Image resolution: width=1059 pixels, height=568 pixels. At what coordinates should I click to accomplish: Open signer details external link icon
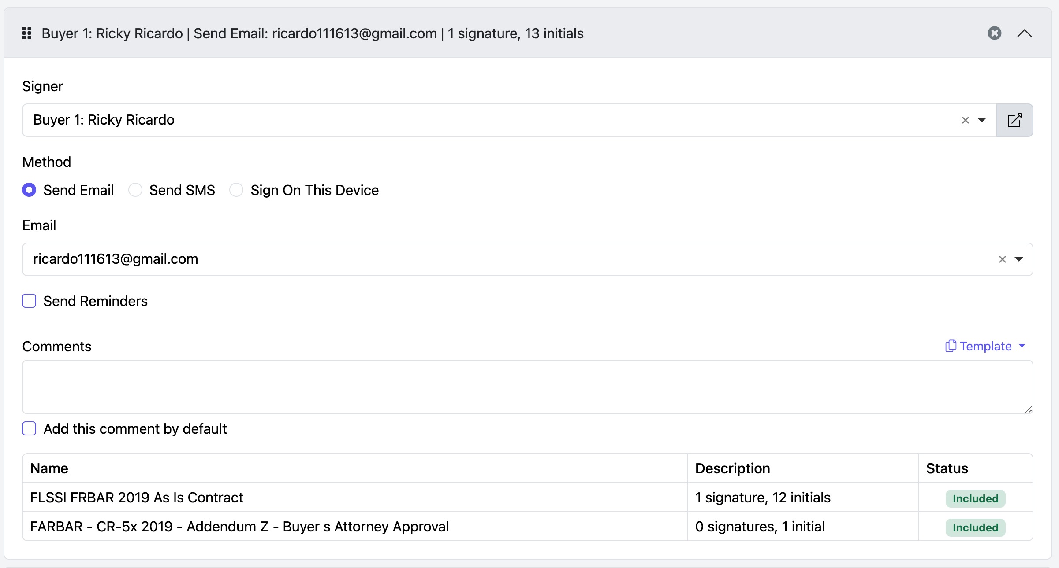tap(1014, 120)
